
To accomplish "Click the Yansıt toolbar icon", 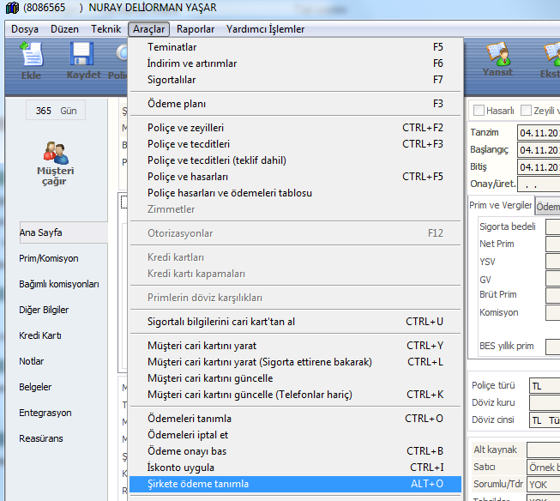I will pos(497,60).
